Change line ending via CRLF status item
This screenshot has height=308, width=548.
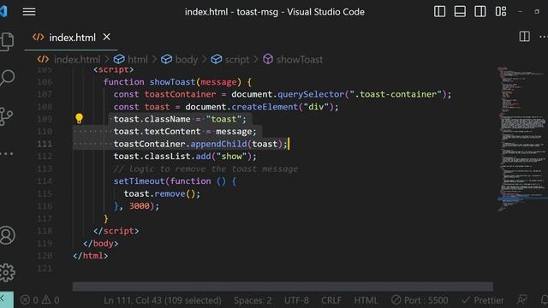pos(331,300)
